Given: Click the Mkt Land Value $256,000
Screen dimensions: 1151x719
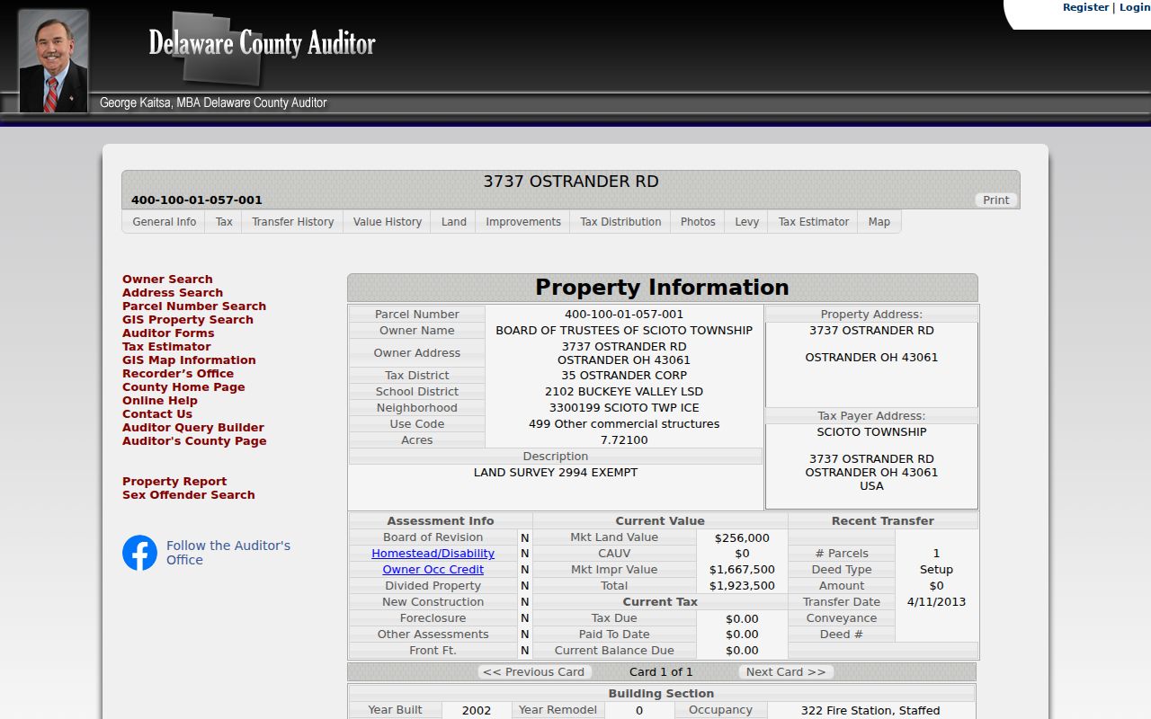Looking at the screenshot, I should coord(742,538).
